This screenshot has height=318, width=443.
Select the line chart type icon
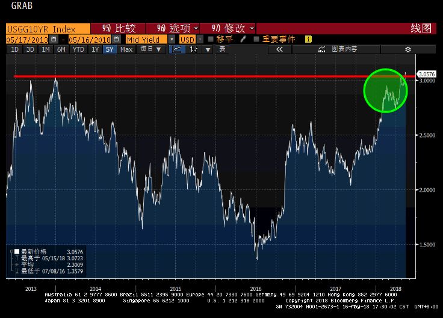(x=177, y=49)
